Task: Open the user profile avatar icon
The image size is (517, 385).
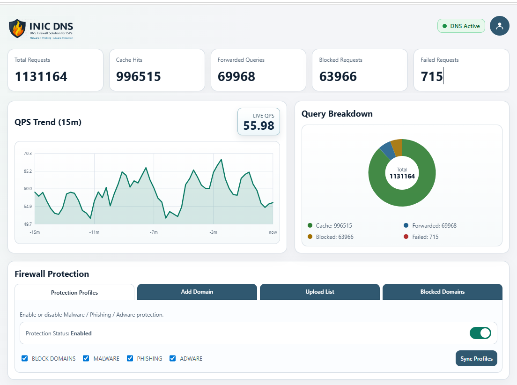Action: (499, 26)
